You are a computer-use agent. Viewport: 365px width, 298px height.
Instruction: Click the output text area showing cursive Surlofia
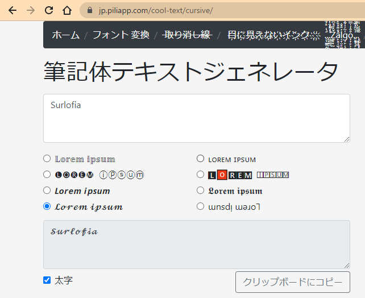[x=197, y=245]
